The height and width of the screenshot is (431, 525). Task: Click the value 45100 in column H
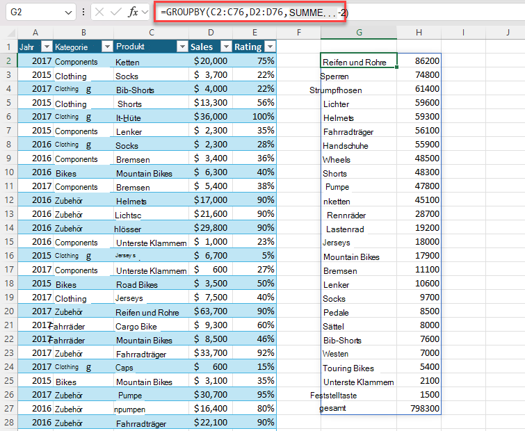419,200
